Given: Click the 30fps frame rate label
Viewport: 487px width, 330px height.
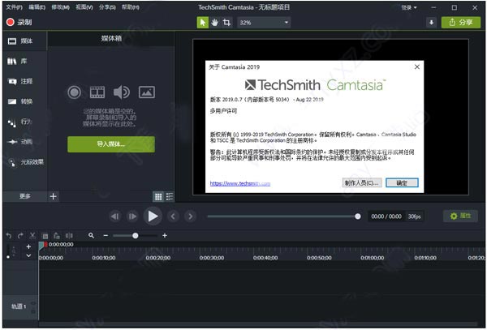Looking at the screenshot, I should [414, 216].
